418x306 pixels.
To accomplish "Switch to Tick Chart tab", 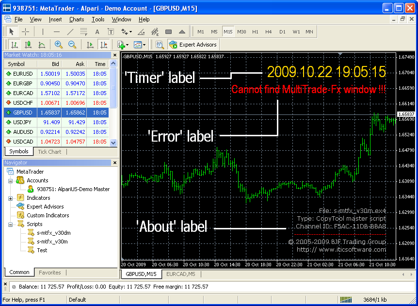I will pyautogui.click(x=49, y=152).
